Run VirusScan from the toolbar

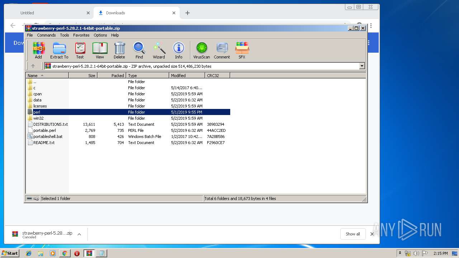pyautogui.click(x=202, y=50)
